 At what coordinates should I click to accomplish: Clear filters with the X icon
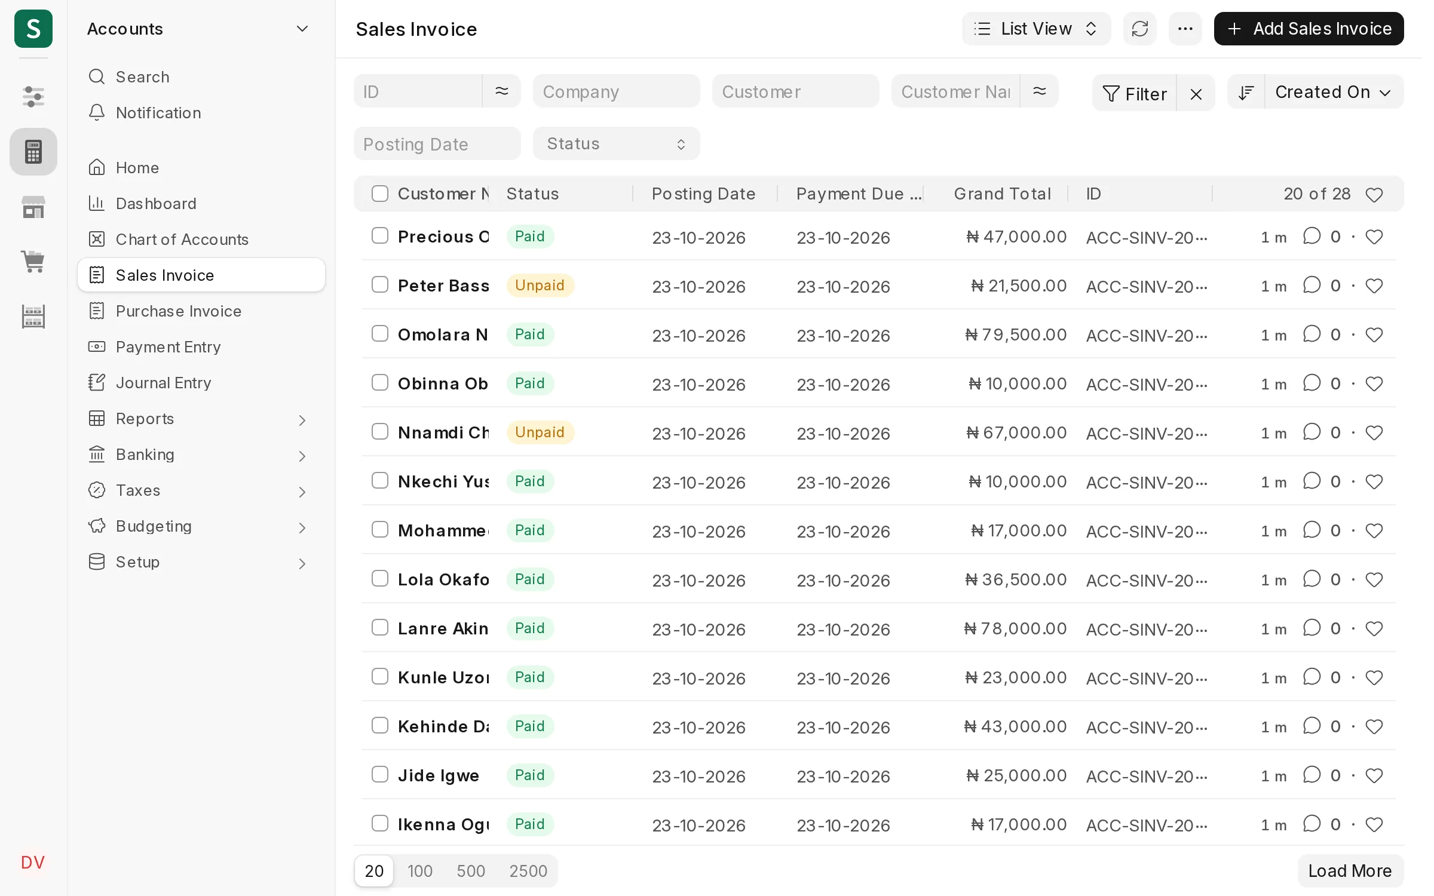point(1196,94)
